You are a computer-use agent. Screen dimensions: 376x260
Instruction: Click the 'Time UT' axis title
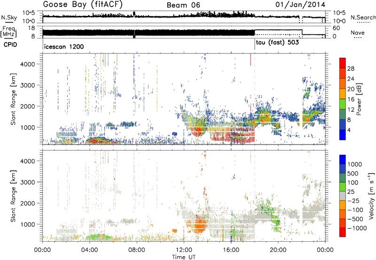tap(184, 257)
